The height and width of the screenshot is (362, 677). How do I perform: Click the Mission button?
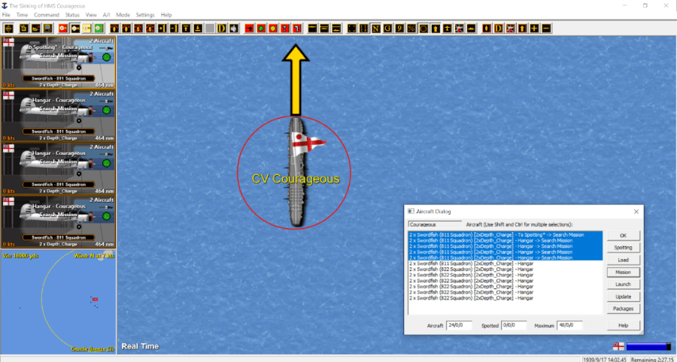tap(623, 273)
